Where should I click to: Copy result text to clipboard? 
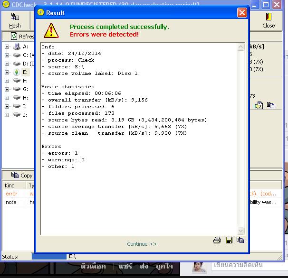(240, 241)
